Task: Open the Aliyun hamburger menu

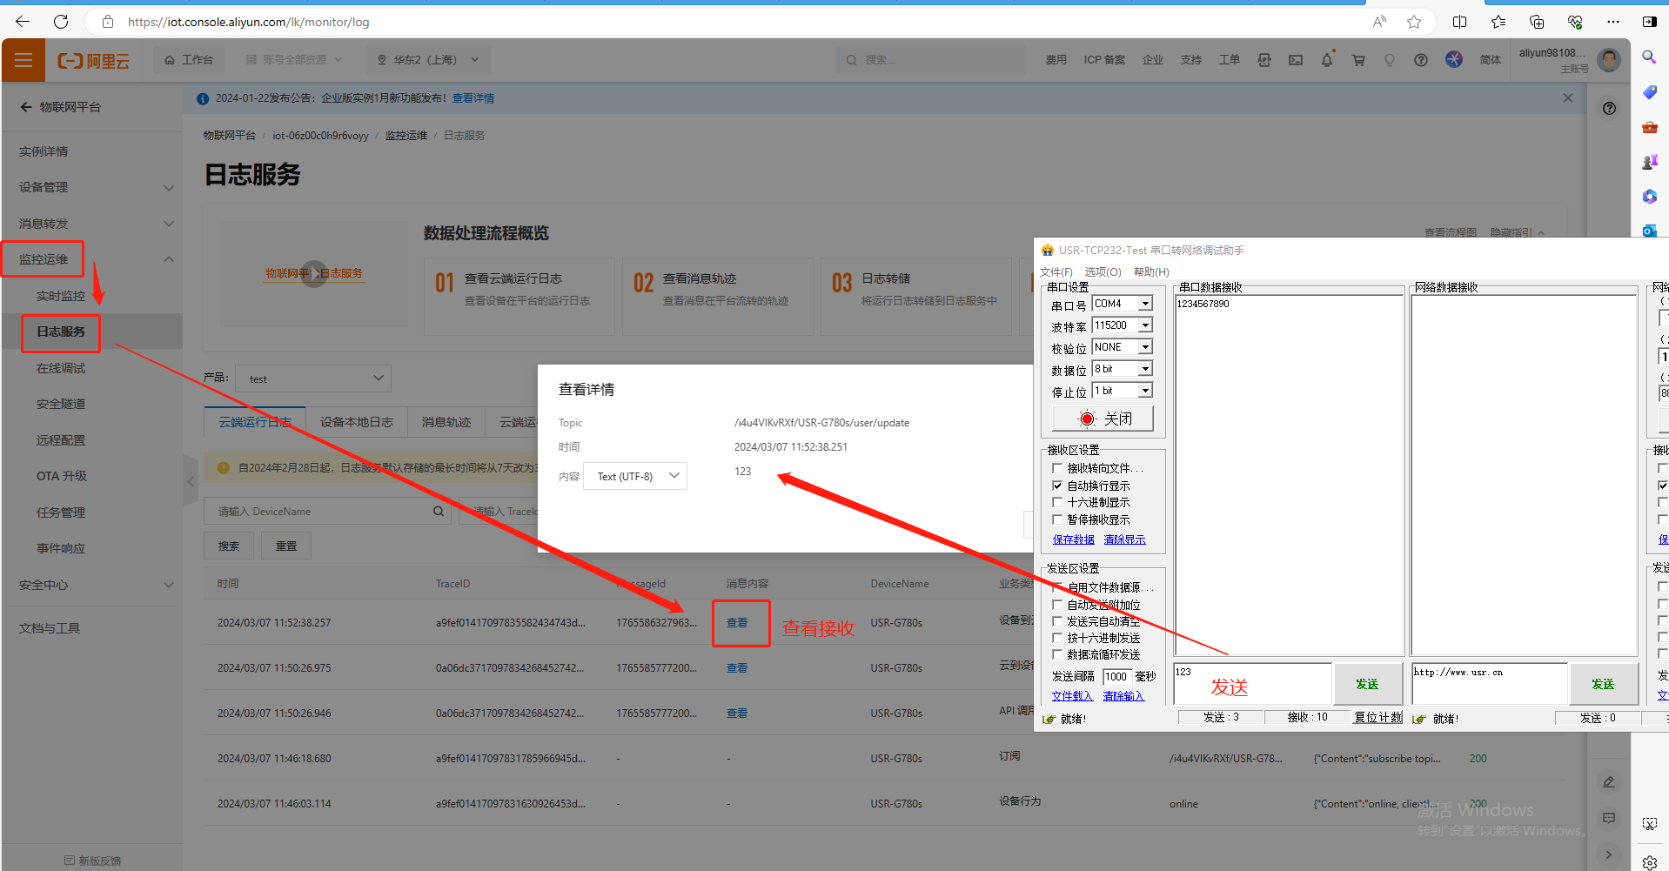Action: pyautogui.click(x=23, y=60)
